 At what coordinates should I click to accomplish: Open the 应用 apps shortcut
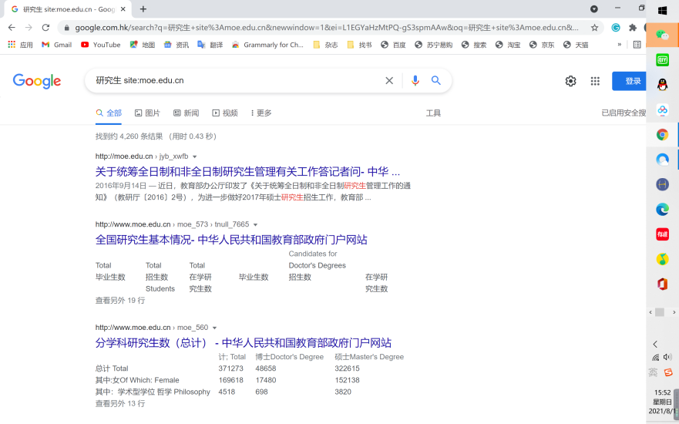pos(20,45)
